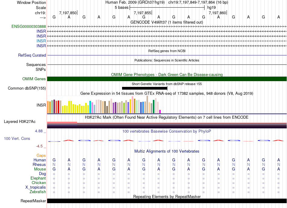
Task: Select the Zebrafish alignment row label
Action: pyautogui.click(x=38, y=192)
